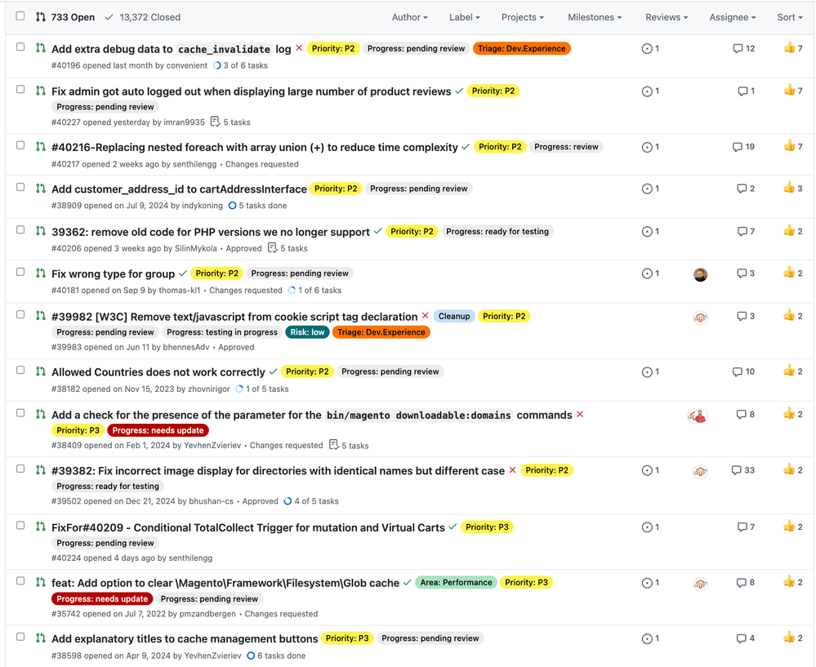Screen dimensions: 816x667
Task: Check the select-all pull requests checkbox
Action: tap(20, 16)
